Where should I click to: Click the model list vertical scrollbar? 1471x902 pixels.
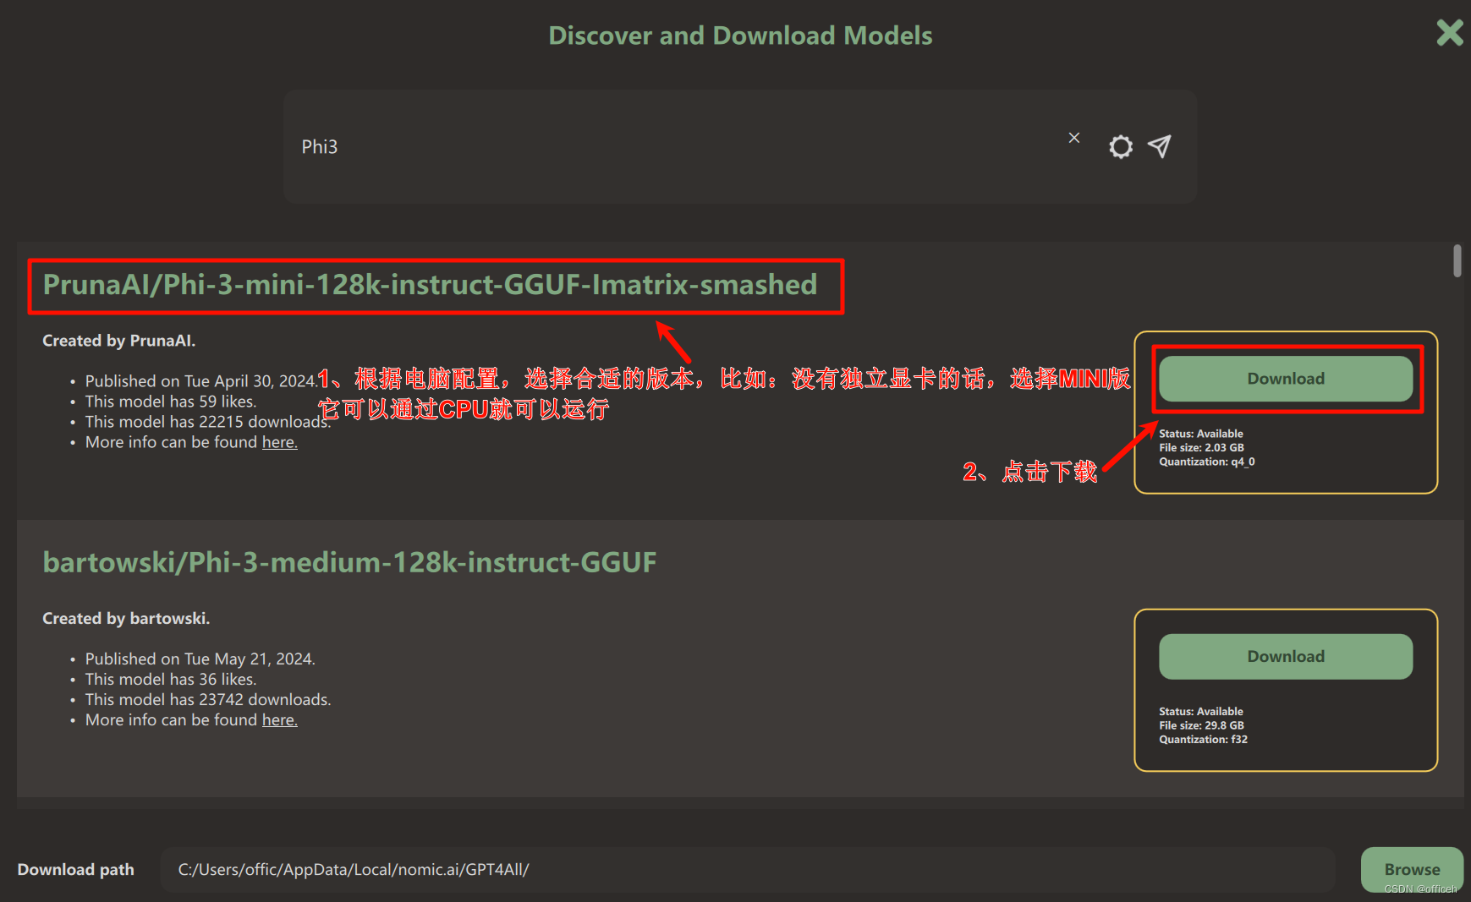pyautogui.click(x=1457, y=260)
